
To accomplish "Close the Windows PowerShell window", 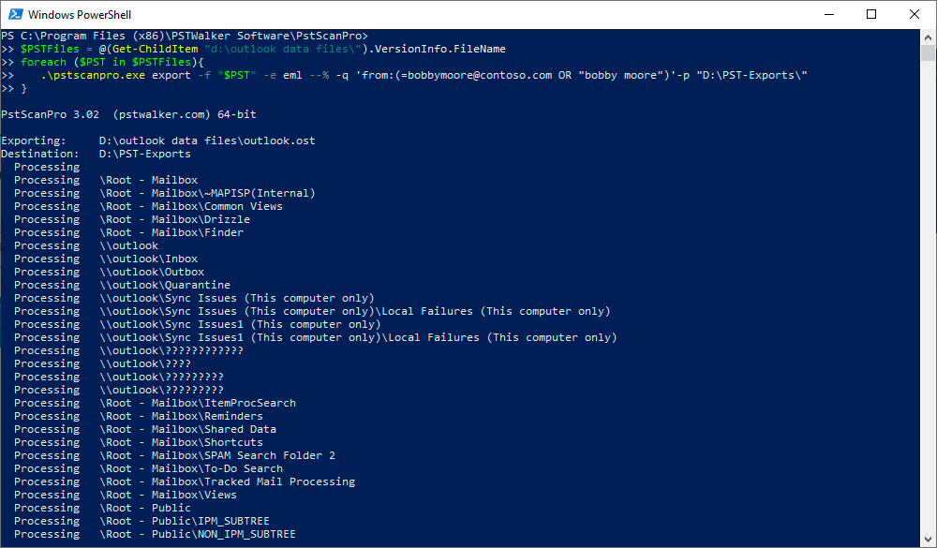I will (915, 14).
